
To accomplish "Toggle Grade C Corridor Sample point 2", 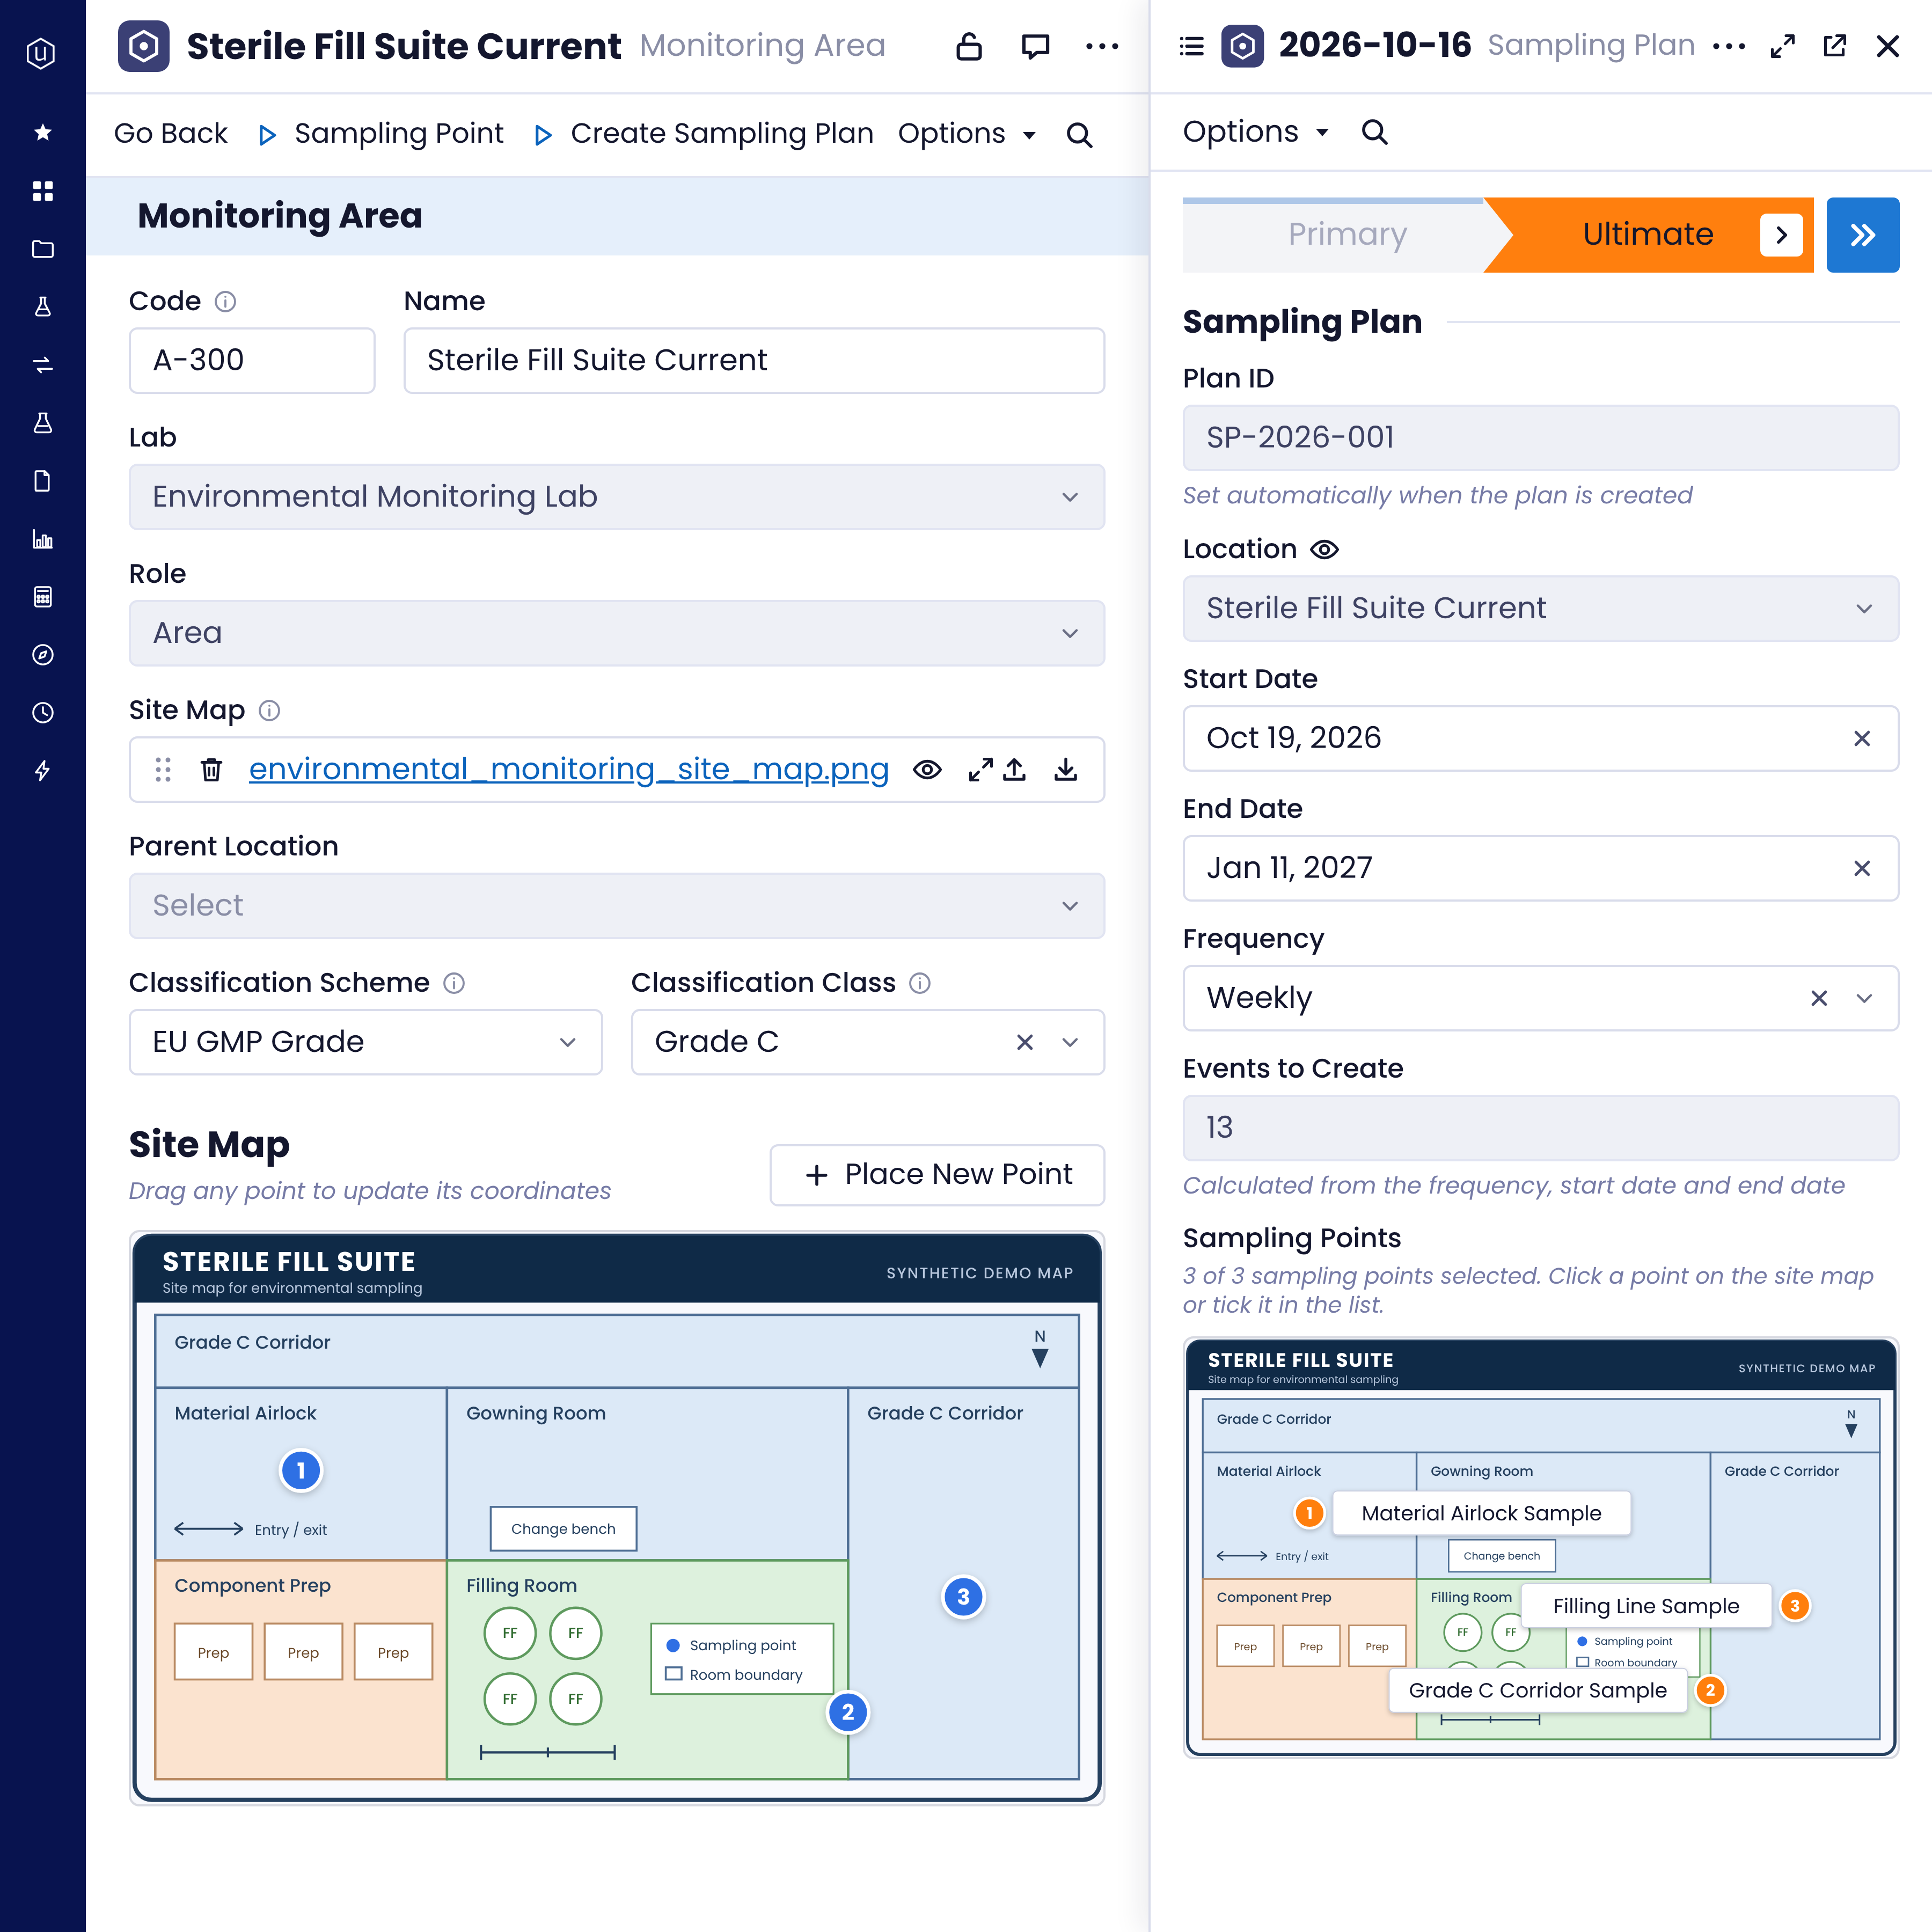I will click(1710, 1690).
